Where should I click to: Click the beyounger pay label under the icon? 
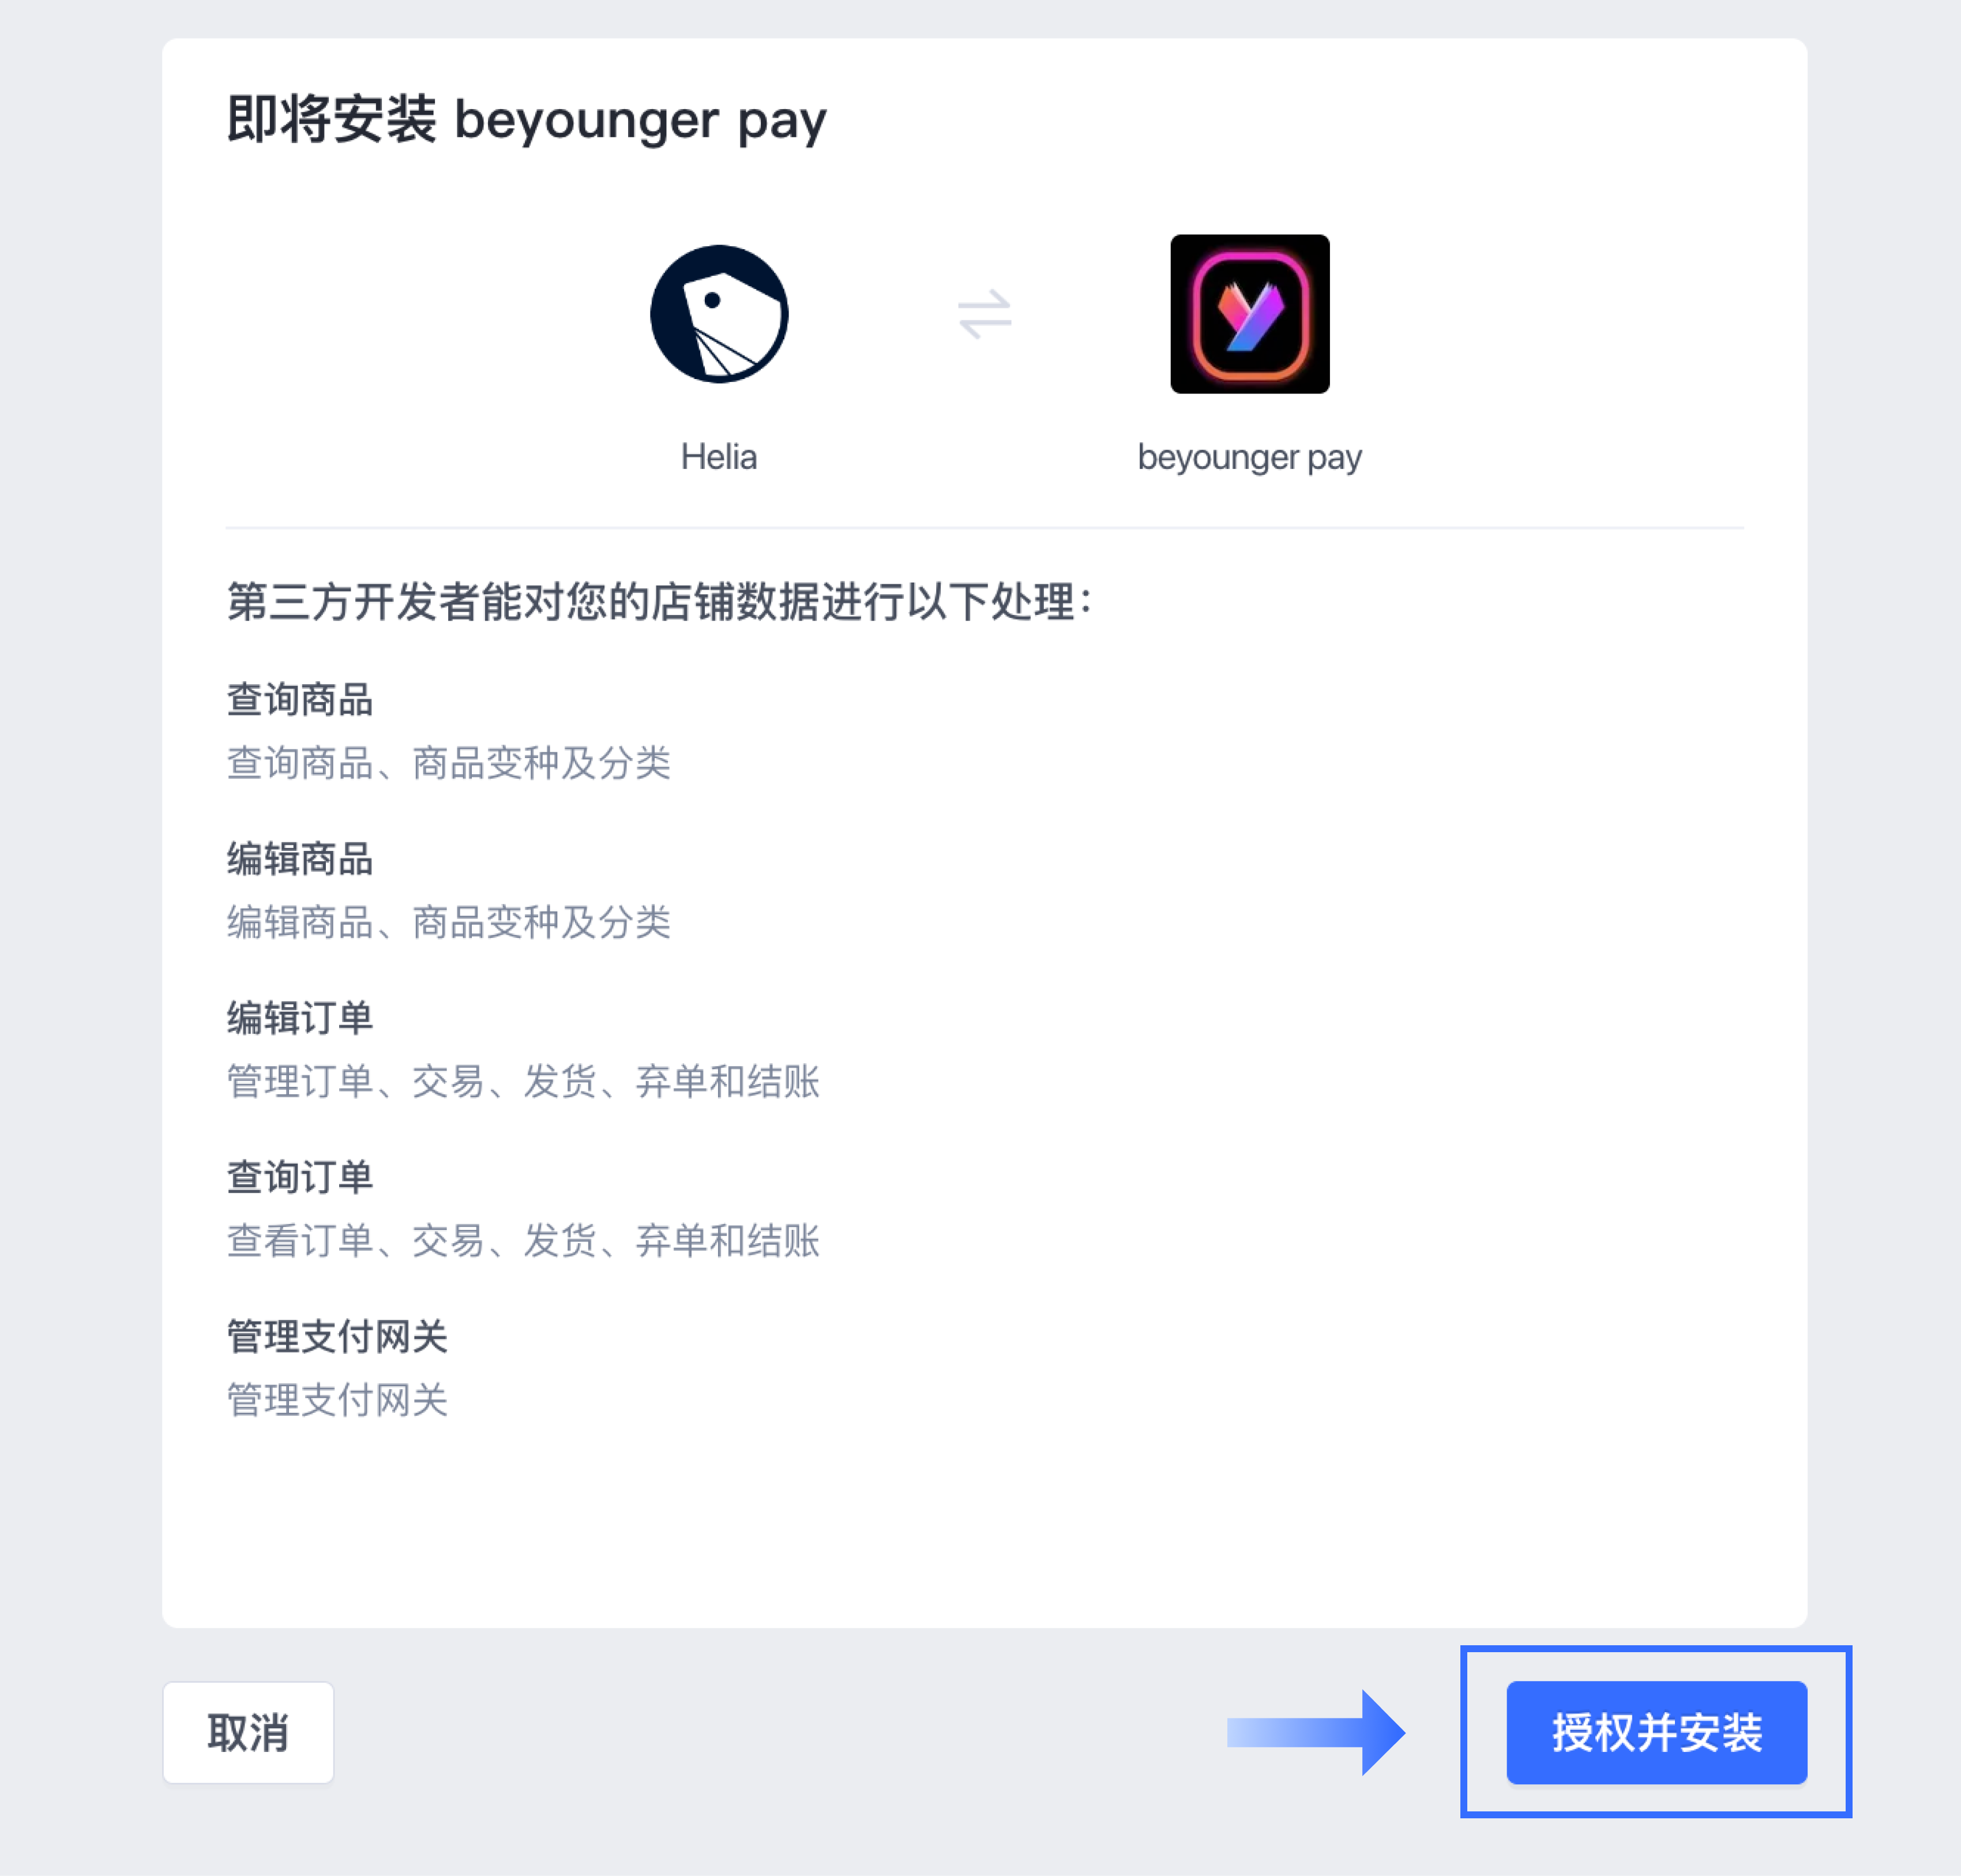1249,458
